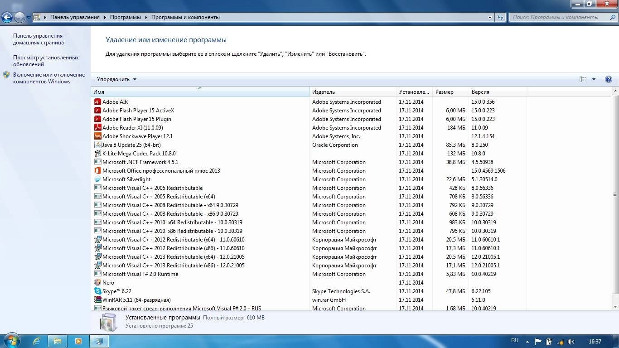Click the address bar refresh button

coord(500,17)
